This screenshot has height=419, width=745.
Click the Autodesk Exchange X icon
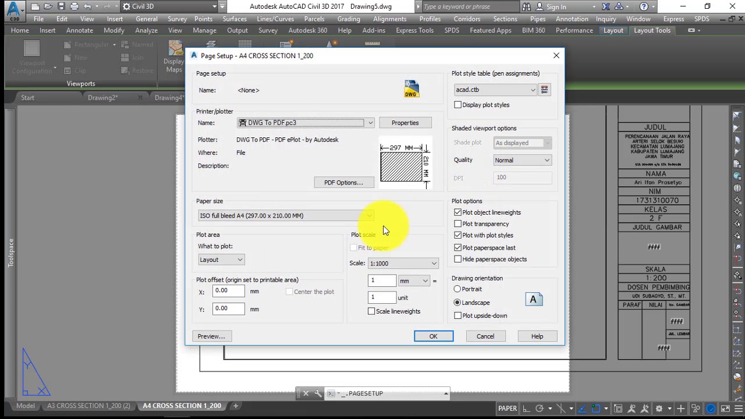pyautogui.click(x=606, y=6)
